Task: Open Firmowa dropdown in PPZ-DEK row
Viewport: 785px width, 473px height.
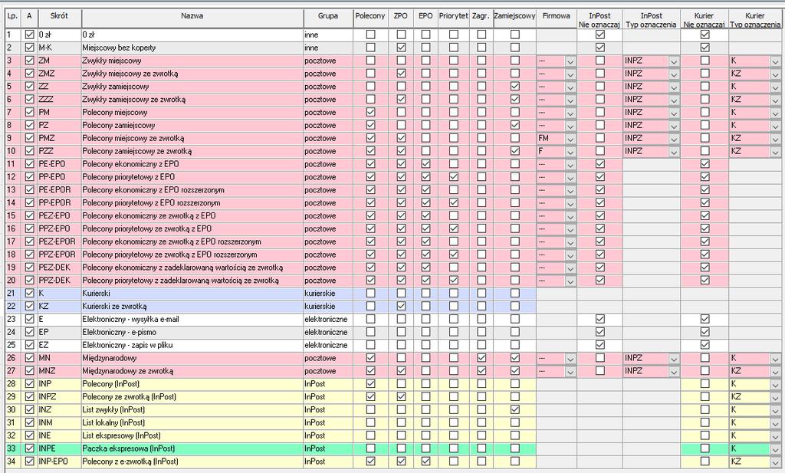Action: coord(570,281)
